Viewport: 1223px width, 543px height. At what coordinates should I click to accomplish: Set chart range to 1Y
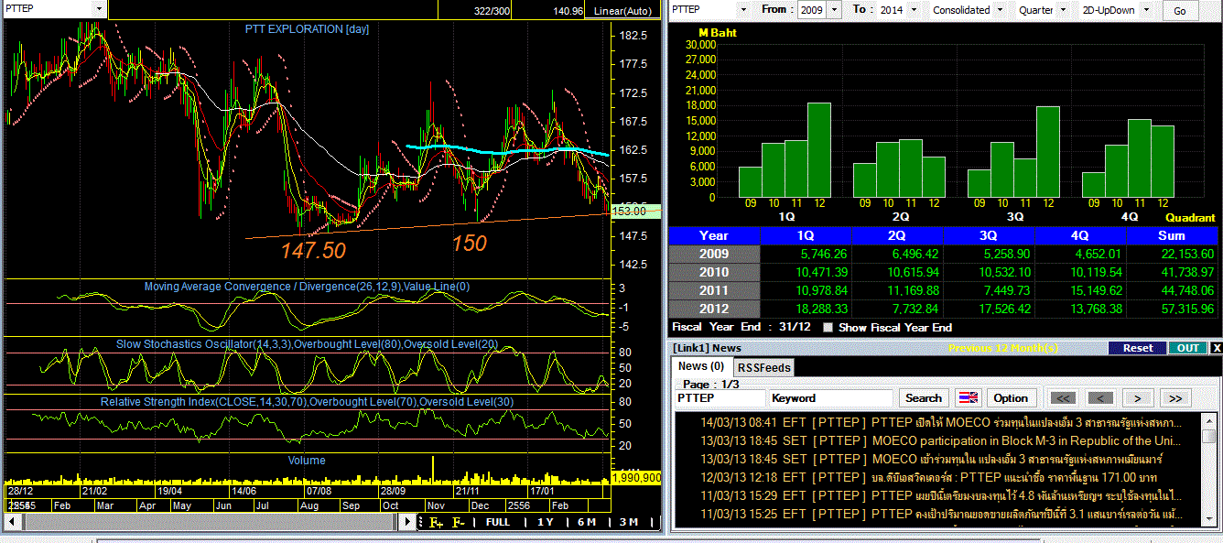(x=545, y=522)
